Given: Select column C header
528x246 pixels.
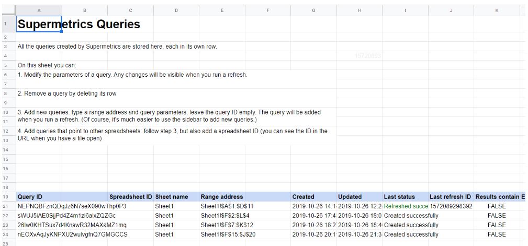Looking at the screenshot, I should (131, 10).
